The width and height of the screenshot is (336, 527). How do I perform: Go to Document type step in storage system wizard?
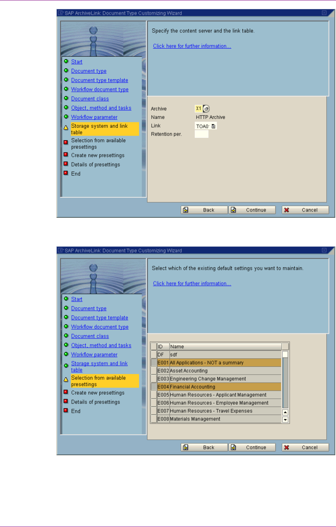click(89, 71)
